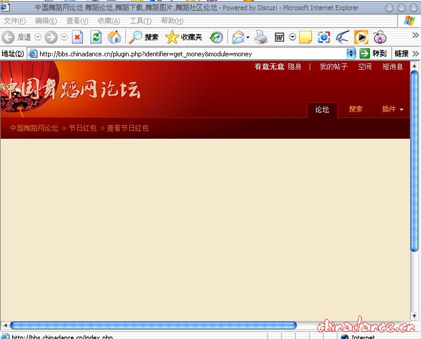The width and height of the screenshot is (421, 339).
Task: Open the Tools (工具) menu
Action: click(140, 21)
